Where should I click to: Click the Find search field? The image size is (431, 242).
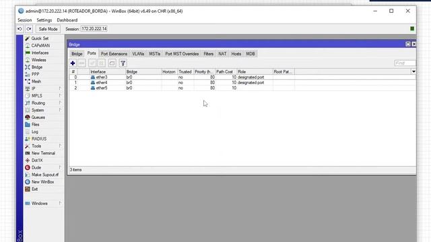click(405, 63)
